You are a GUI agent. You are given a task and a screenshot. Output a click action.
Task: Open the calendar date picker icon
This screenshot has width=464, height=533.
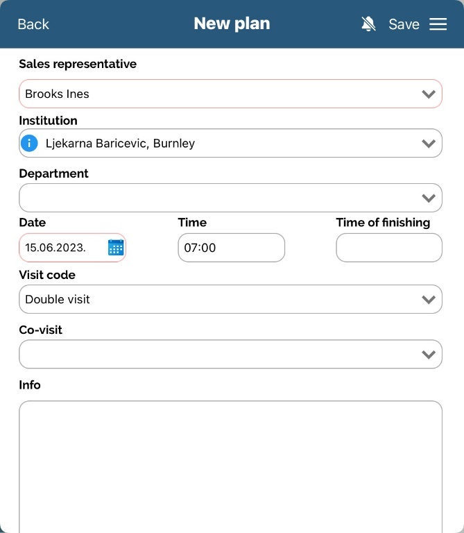pyautogui.click(x=116, y=248)
